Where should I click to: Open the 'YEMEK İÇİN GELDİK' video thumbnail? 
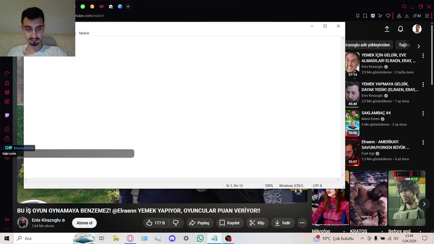click(352, 65)
